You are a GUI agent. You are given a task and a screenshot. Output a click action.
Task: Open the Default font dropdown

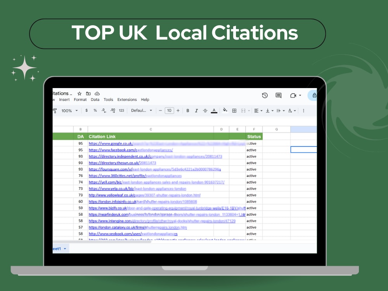tap(142, 110)
